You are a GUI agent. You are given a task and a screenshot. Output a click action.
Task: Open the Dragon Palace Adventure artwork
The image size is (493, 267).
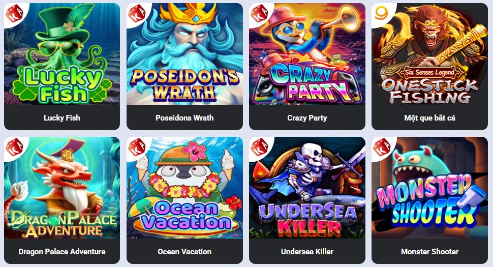click(62, 188)
